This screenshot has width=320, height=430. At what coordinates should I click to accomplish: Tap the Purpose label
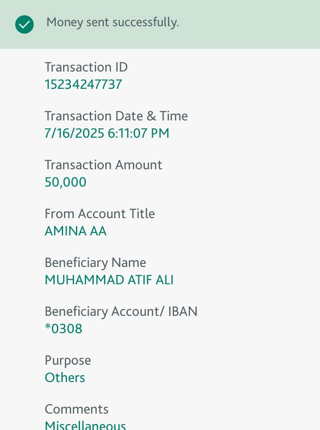[68, 360]
